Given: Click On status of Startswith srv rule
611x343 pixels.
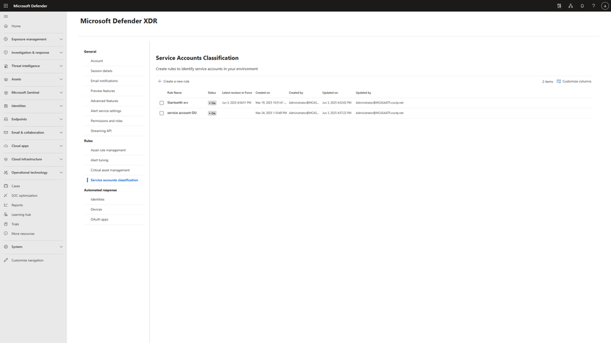Looking at the screenshot, I should (212, 103).
